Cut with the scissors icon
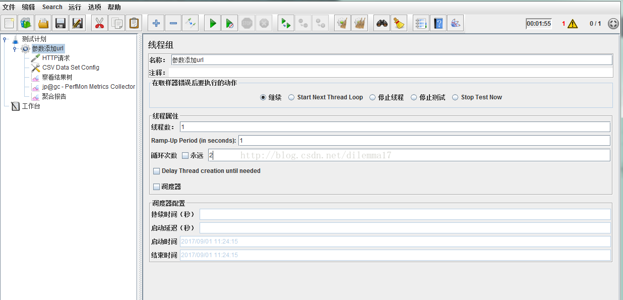This screenshot has width=623, height=300. (99, 23)
